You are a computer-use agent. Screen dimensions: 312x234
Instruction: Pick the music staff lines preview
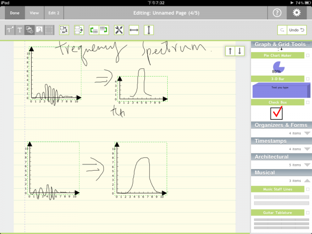point(281,200)
